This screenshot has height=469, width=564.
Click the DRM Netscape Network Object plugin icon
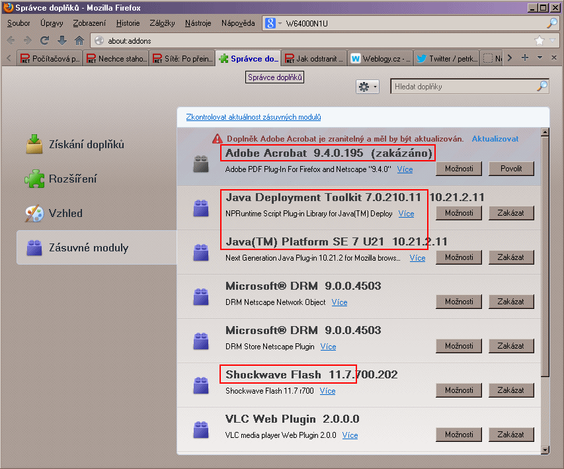click(201, 296)
